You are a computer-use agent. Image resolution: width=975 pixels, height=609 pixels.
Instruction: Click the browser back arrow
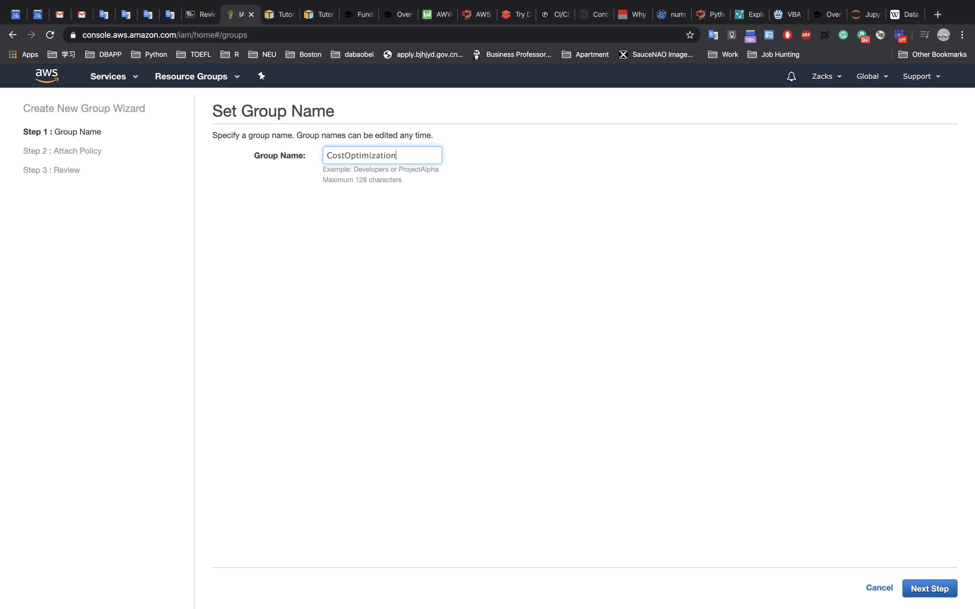coord(13,35)
